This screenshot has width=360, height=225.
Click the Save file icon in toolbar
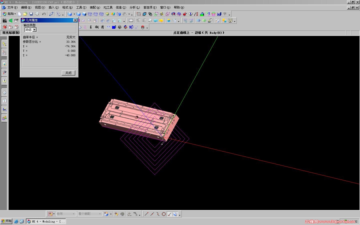pyautogui.click(x=31, y=14)
